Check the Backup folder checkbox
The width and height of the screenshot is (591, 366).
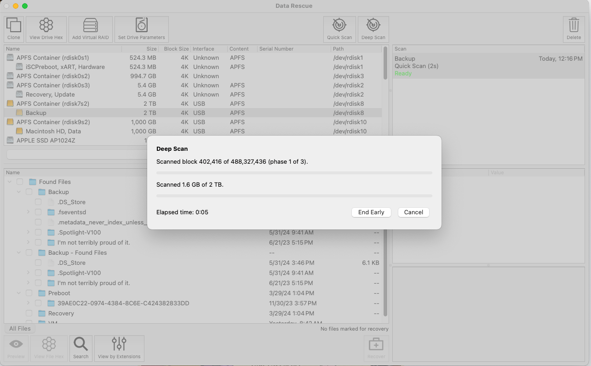click(x=28, y=192)
